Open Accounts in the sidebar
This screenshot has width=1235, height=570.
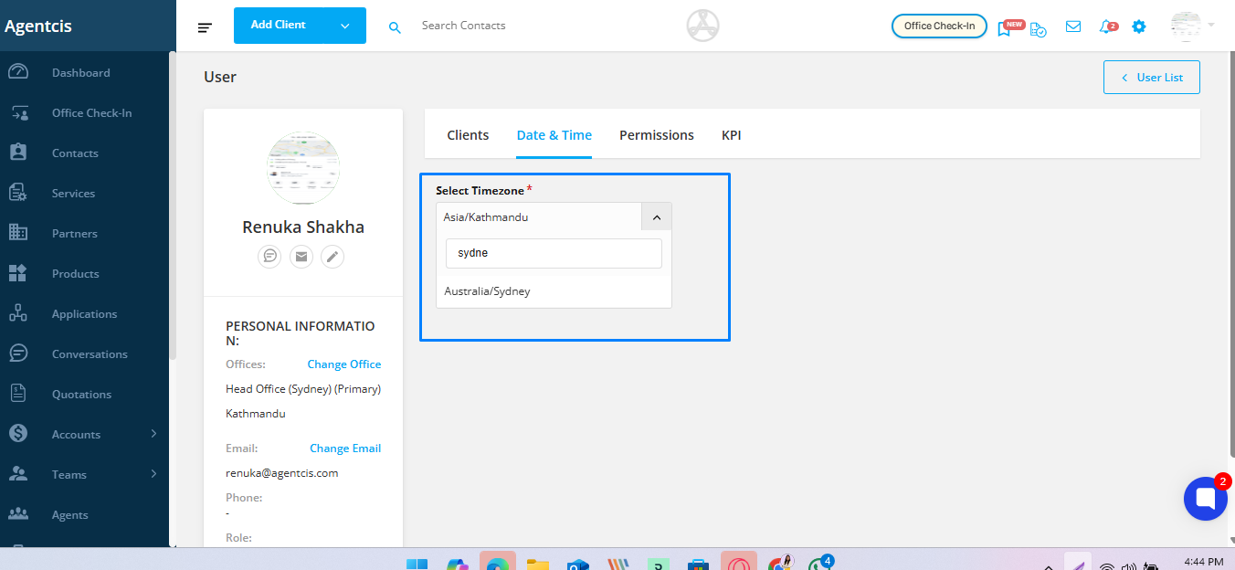(x=76, y=435)
